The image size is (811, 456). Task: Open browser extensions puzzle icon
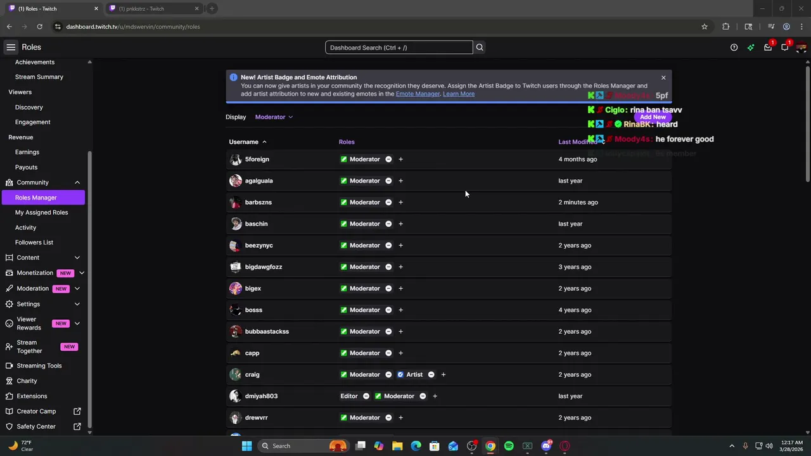click(726, 27)
